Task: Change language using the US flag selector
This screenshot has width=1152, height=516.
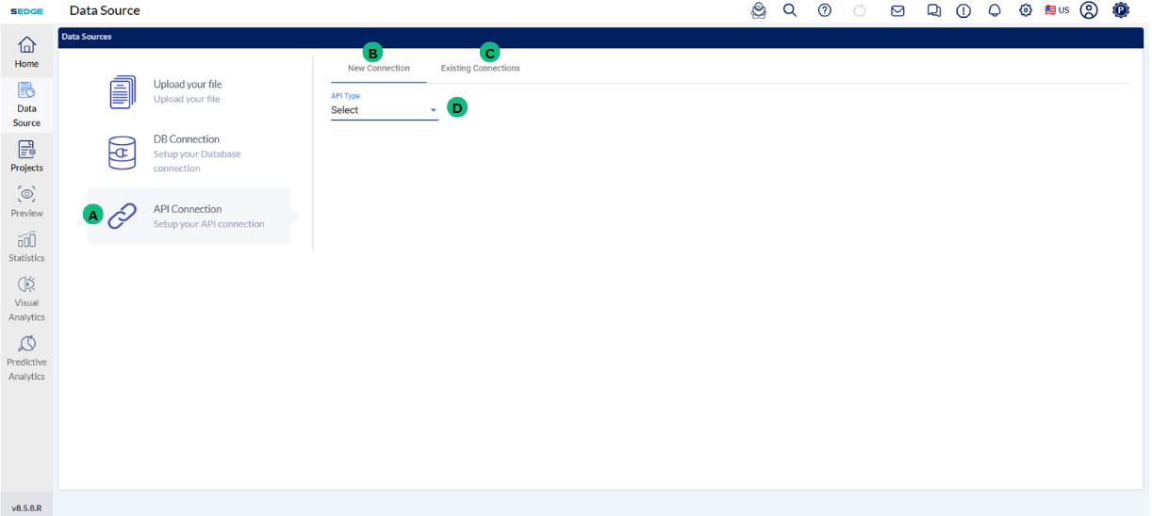Action: pyautogui.click(x=1057, y=10)
